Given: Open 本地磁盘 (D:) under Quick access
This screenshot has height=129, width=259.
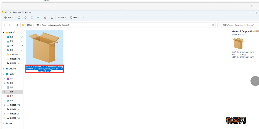Looking at the screenshot, I should (x=15, y=59).
